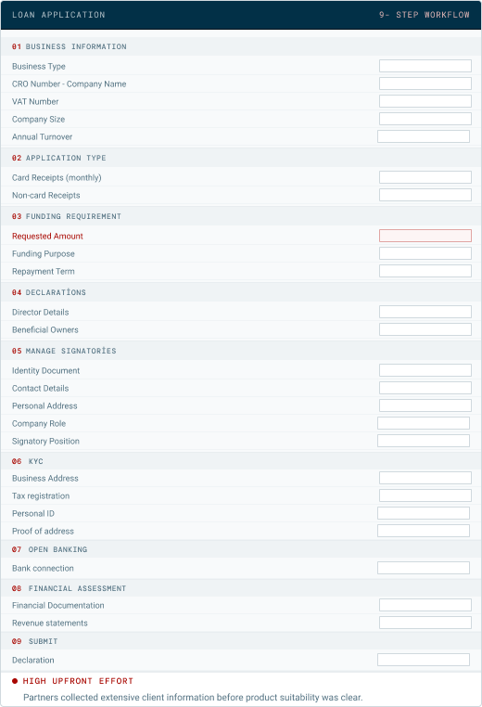The height and width of the screenshot is (707, 482).
Task: Select the Financial Documentation input field
Action: click(425, 605)
